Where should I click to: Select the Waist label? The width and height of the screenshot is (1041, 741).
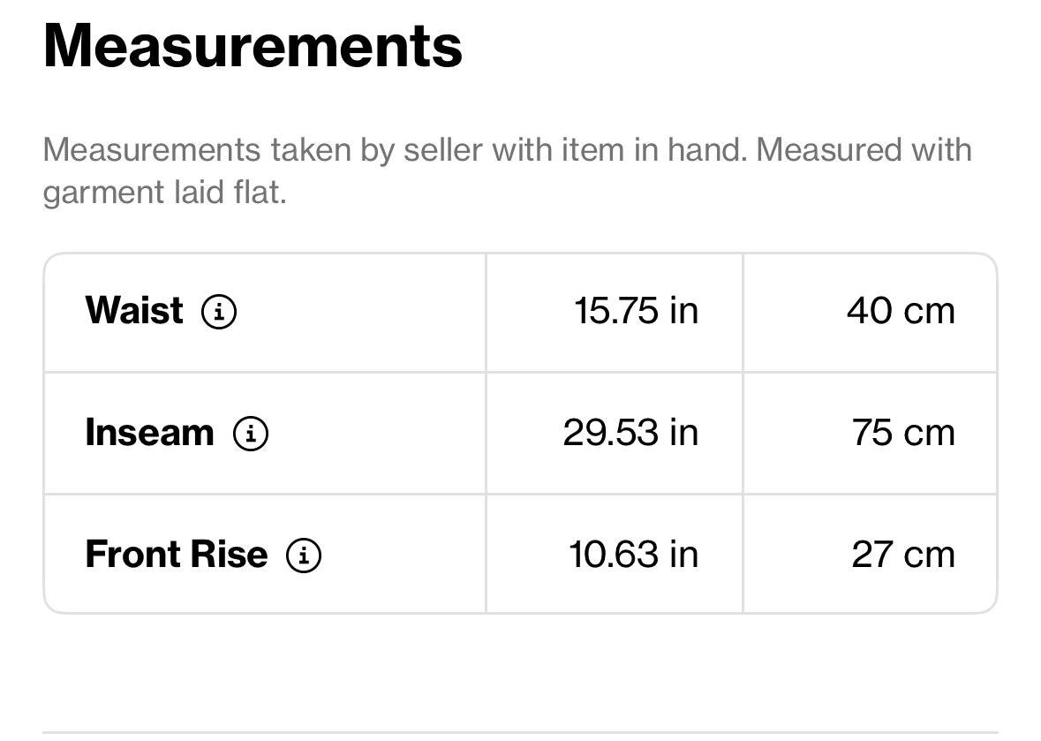tap(134, 310)
